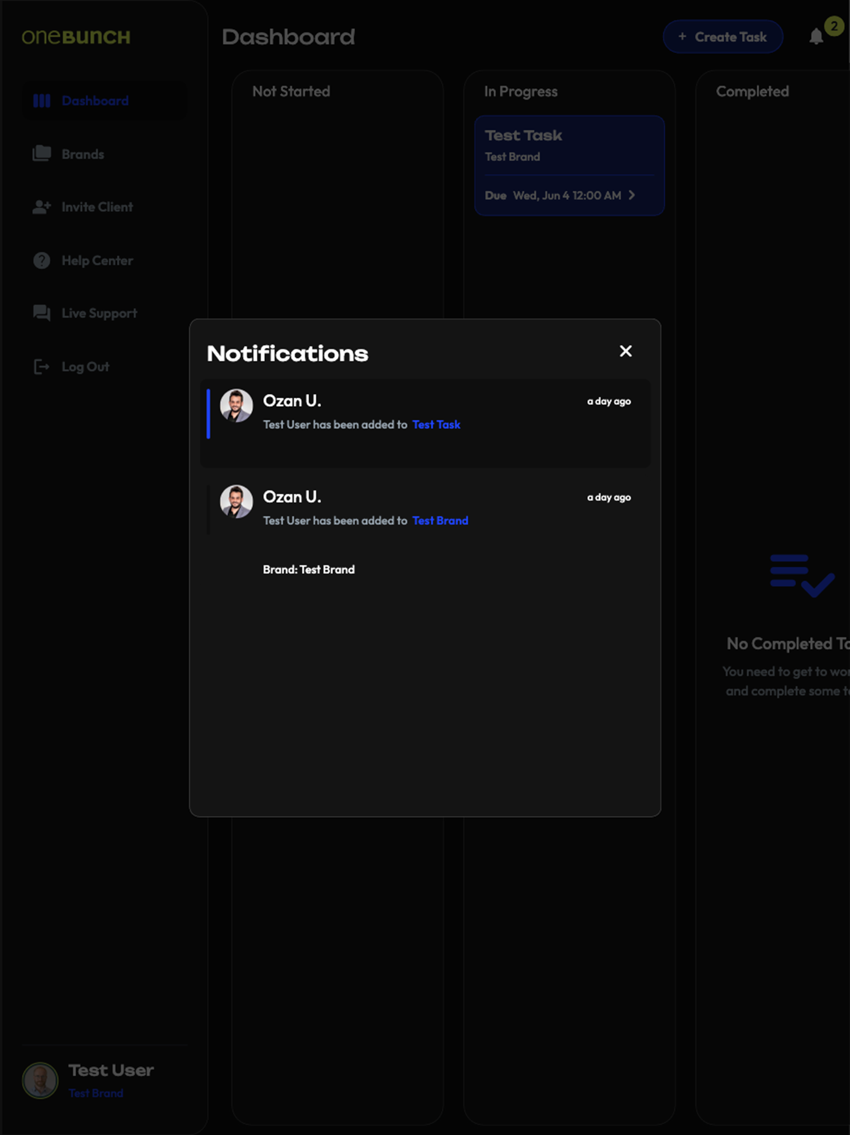Follow the blue Test Brand link in notification
This screenshot has width=850, height=1135.
tap(440, 520)
